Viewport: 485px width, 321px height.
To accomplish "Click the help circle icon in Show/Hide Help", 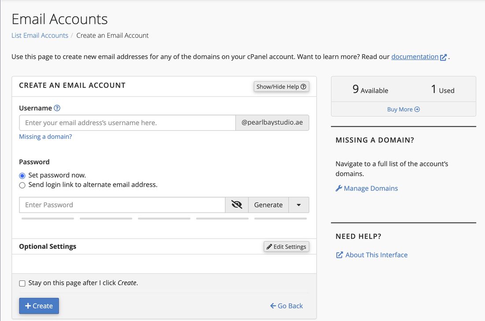I will tap(303, 86).
